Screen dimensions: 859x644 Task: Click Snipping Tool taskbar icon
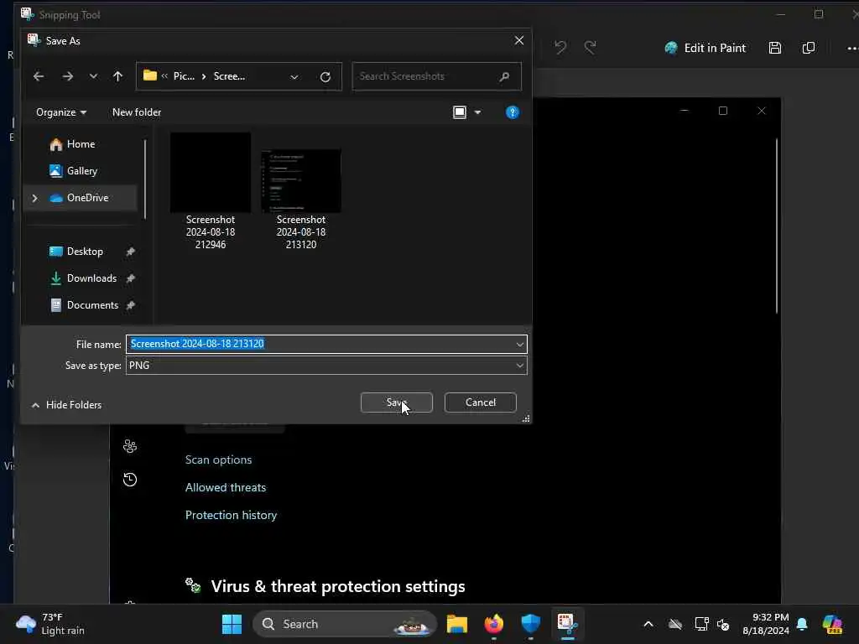567,624
